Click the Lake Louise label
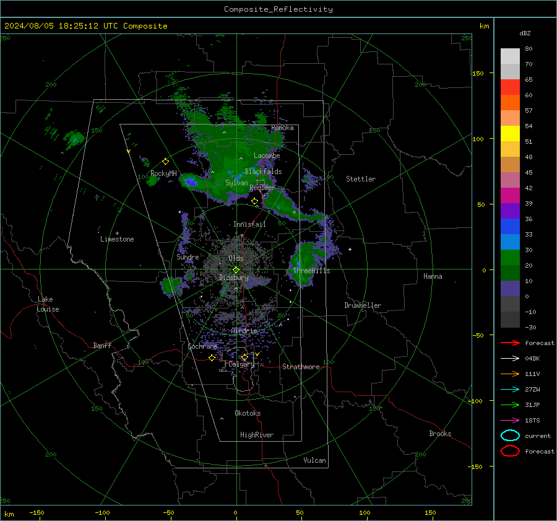 point(48,304)
